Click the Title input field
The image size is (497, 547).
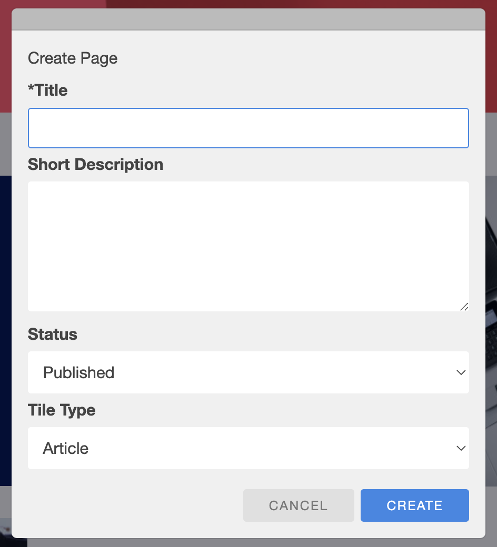pos(248,128)
